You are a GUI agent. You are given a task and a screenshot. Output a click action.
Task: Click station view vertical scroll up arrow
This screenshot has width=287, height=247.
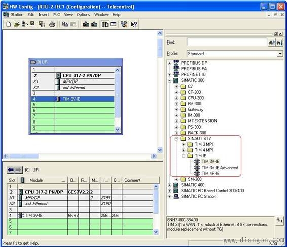click(160, 33)
